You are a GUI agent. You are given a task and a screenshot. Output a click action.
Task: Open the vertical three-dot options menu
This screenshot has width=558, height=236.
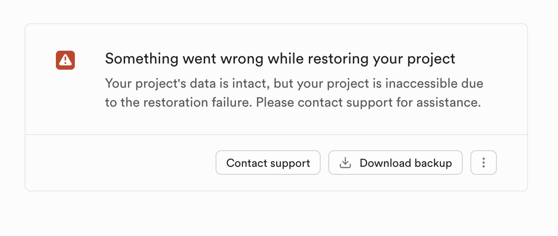(x=483, y=163)
